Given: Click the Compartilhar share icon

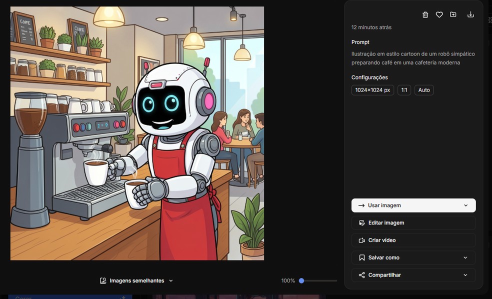Looking at the screenshot, I should (362, 275).
